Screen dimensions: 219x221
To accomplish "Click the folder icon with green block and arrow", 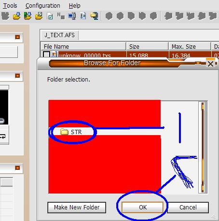I will point(27,16).
